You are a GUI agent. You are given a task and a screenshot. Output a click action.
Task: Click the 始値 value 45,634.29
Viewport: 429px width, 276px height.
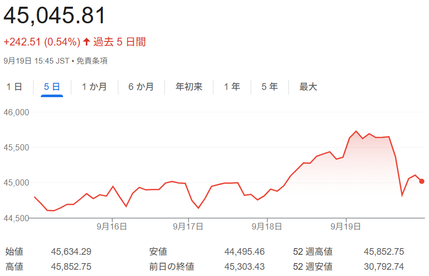(x=71, y=252)
